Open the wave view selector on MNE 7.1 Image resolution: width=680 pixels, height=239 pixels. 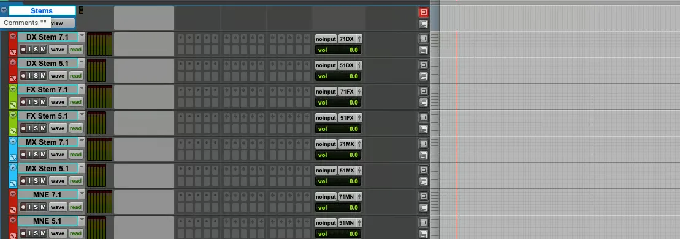click(x=57, y=207)
